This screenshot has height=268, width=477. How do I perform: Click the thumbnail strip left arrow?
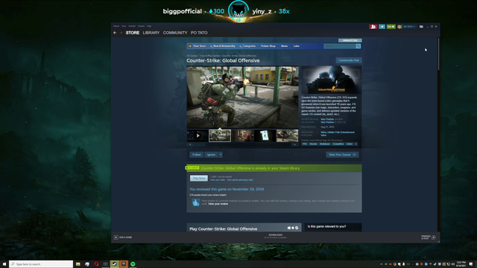tap(190, 144)
